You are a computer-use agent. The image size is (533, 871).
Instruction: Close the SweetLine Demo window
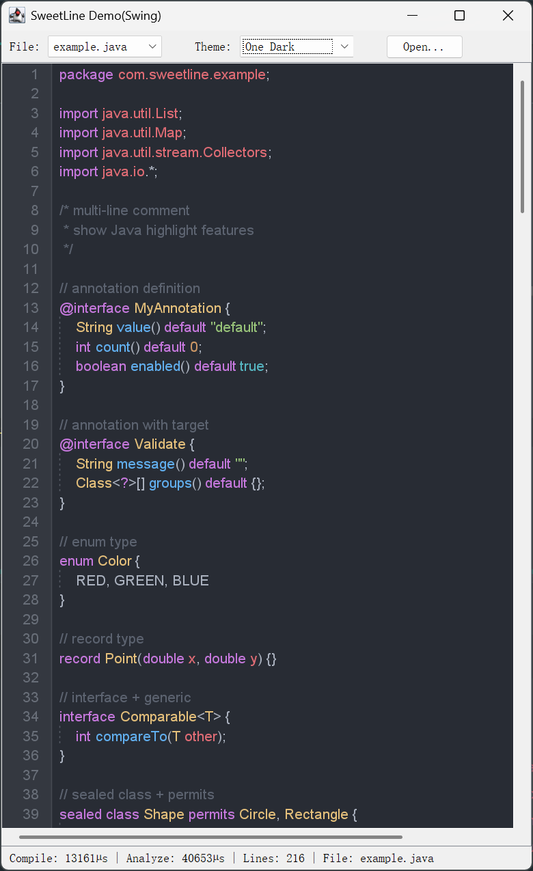(x=508, y=15)
